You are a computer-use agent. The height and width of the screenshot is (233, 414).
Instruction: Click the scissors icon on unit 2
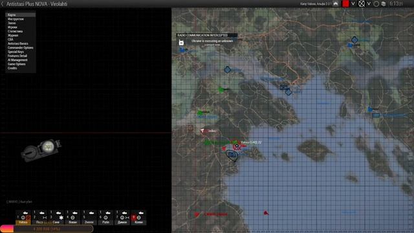click(x=45, y=217)
